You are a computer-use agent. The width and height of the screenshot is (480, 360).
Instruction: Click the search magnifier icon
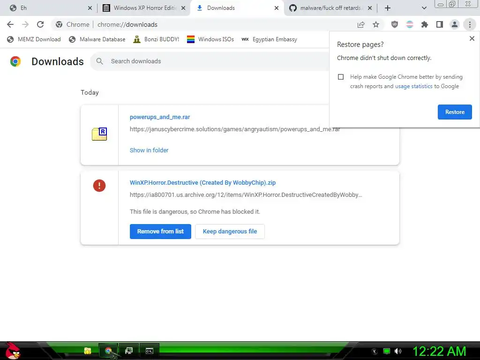click(99, 61)
